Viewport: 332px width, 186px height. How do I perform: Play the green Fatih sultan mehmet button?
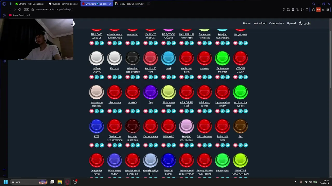click(x=223, y=58)
